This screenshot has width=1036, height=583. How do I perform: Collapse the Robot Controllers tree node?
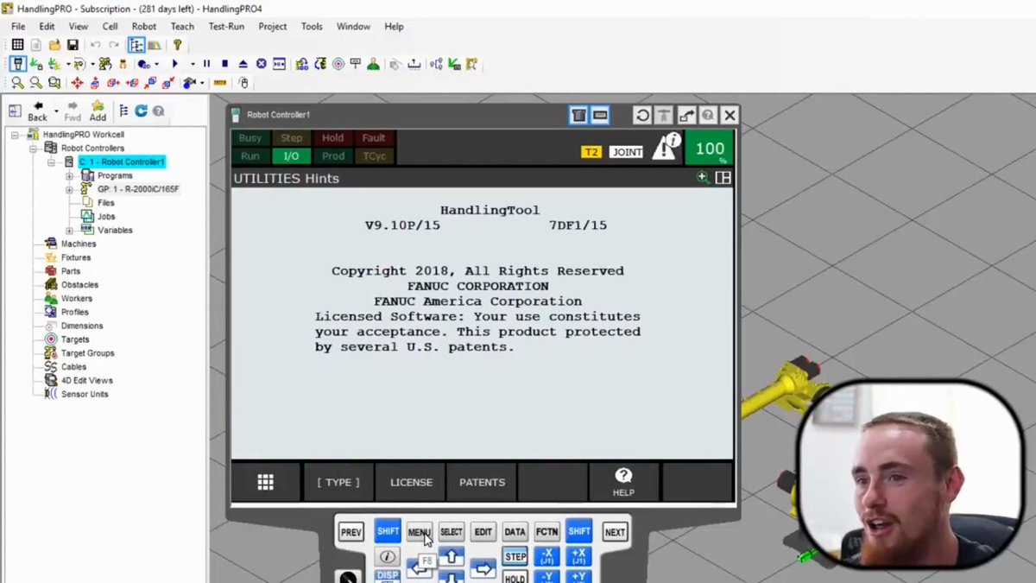click(33, 149)
